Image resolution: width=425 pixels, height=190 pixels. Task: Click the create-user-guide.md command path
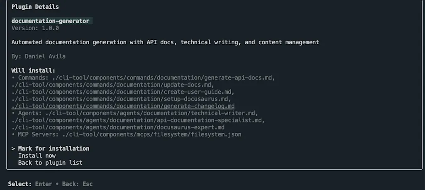[x=123, y=92]
